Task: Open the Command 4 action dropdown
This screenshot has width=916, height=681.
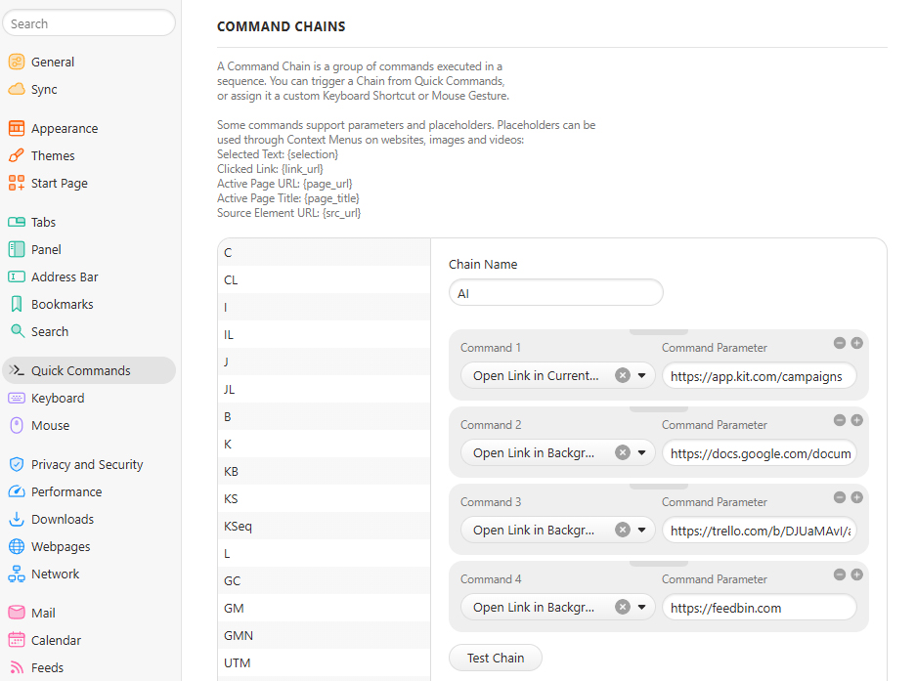Action: [x=642, y=607]
